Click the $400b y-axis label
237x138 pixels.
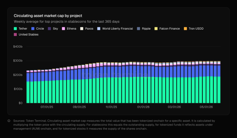click(18, 47)
